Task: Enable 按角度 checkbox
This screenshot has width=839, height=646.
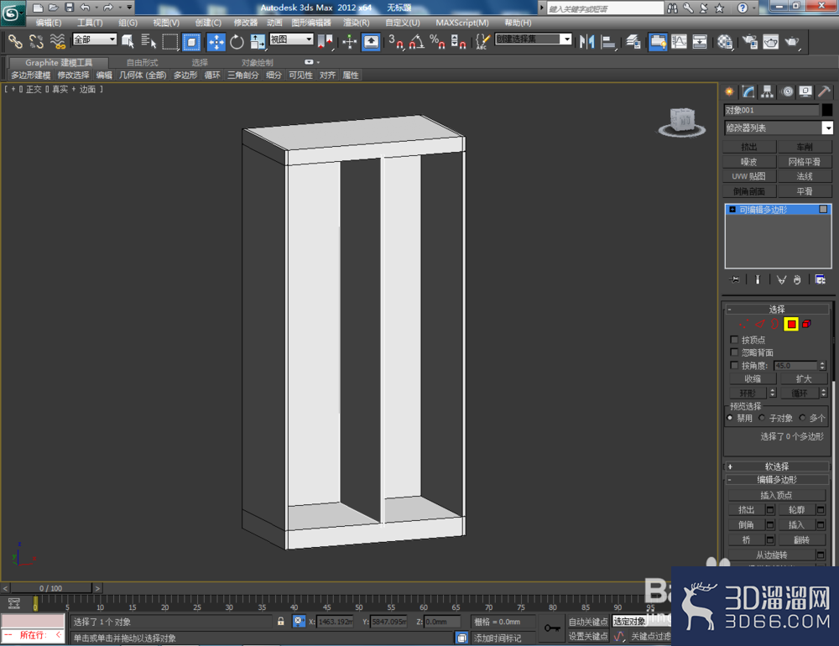Action: 734,365
